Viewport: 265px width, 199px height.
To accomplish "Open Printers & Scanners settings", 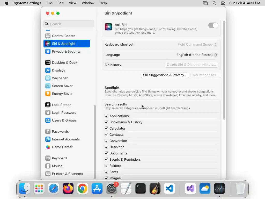I will tap(67, 174).
